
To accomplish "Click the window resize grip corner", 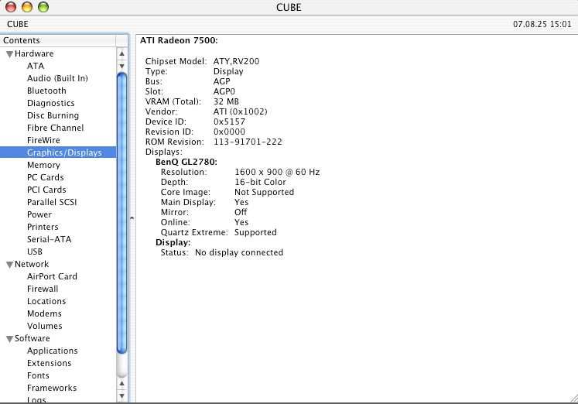I will click(x=573, y=399).
